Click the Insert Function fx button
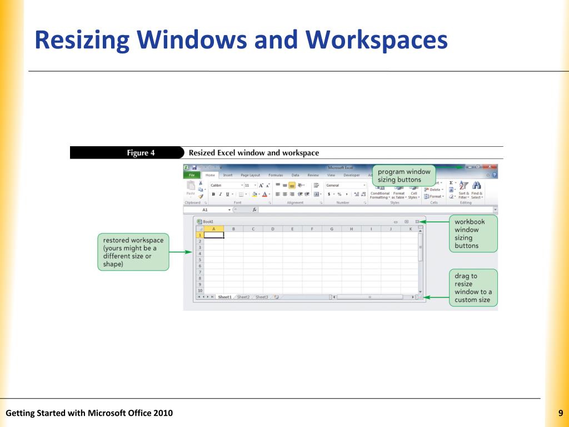Screen dimensions: 569x427 coord(254,210)
